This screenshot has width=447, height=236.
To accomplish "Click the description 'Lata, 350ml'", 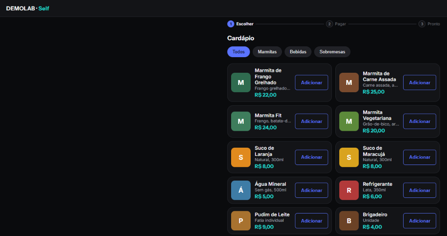I will click(374, 190).
